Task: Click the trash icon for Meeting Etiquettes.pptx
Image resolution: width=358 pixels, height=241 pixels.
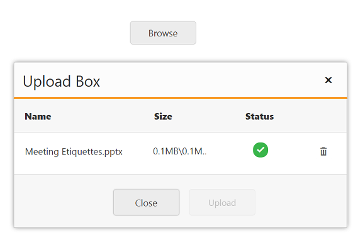Action: 323,151
